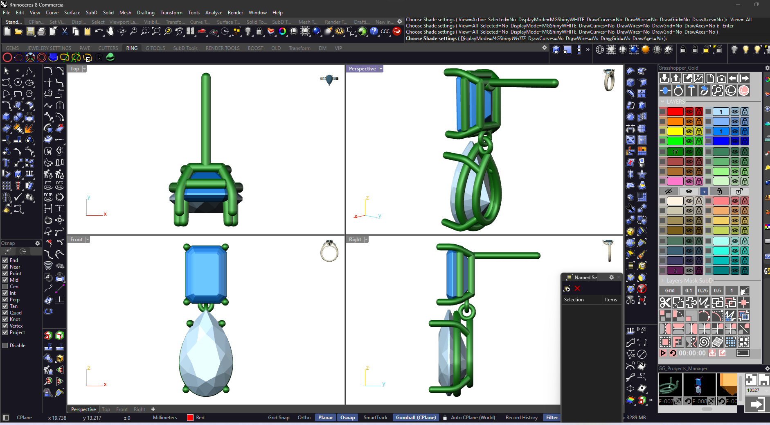Open the Perspective viewport dropdown arrow
The width and height of the screenshot is (770, 425).
(x=381, y=69)
